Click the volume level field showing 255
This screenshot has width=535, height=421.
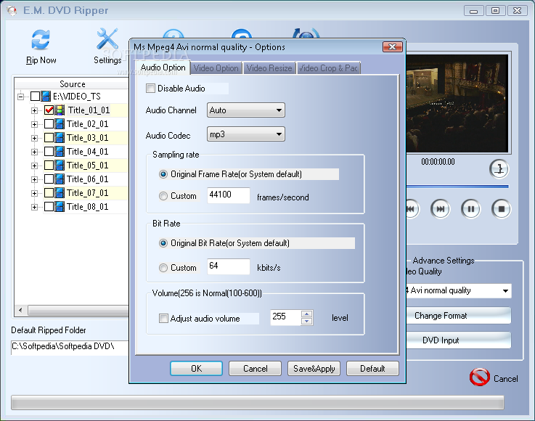tap(285, 317)
